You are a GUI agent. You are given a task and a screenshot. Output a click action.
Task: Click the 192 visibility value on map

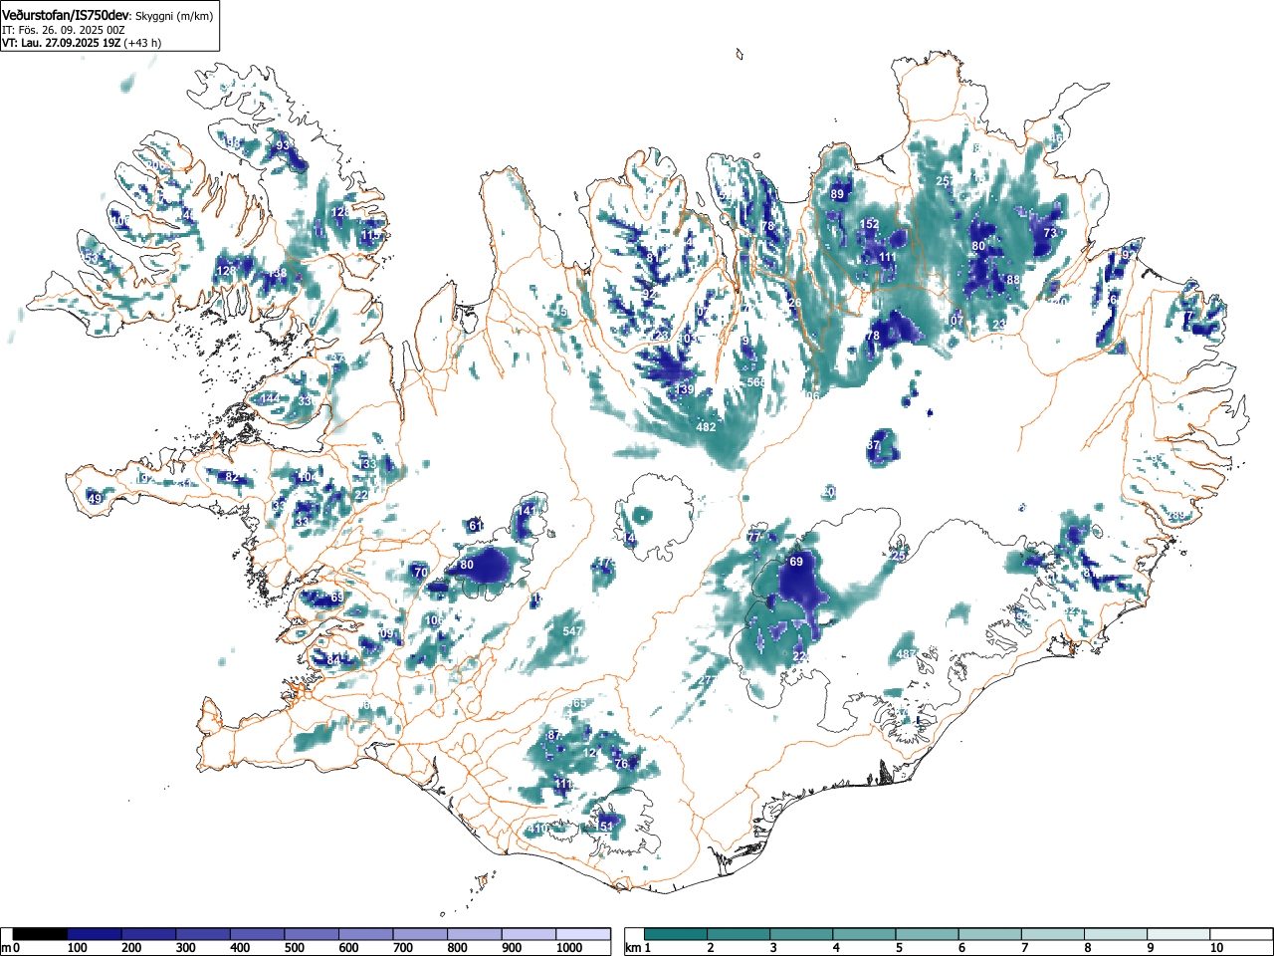click(144, 479)
